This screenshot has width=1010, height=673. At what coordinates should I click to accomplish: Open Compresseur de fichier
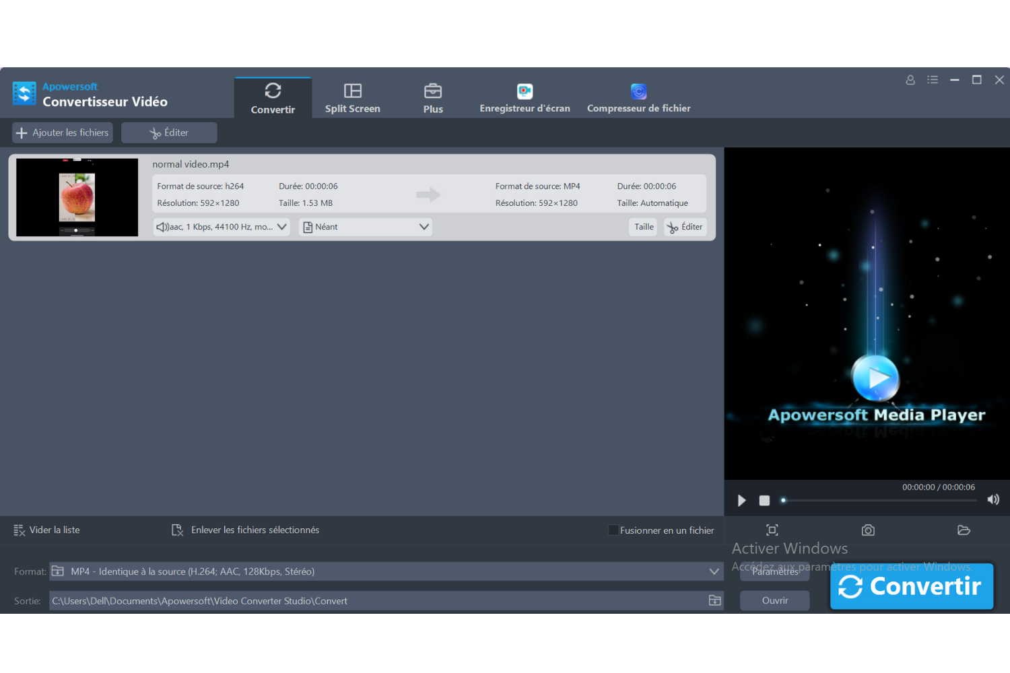coord(638,98)
